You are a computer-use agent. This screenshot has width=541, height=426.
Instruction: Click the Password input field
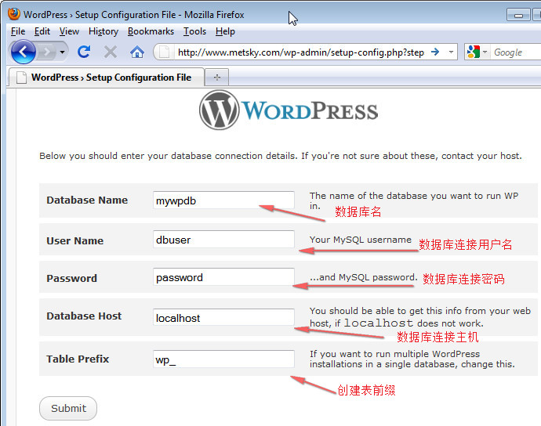coord(223,277)
